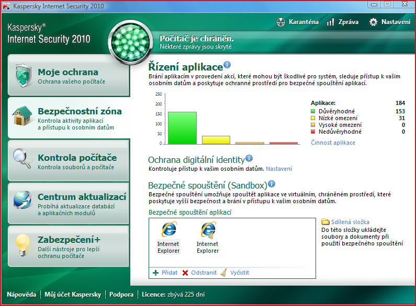This screenshot has height=306, width=416.
Task: Click the magnifier icon for Kontrola počítače
Action: point(23,158)
